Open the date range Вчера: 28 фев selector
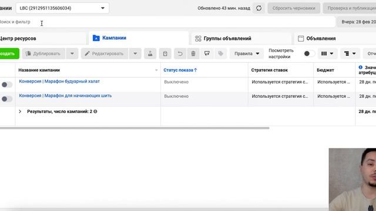Viewport: 376px width, 211px height. coord(357,22)
